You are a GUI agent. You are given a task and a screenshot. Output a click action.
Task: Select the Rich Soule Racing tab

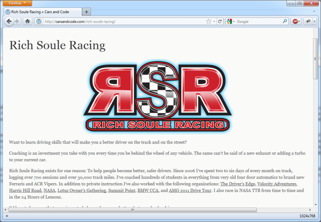[x=43, y=12]
